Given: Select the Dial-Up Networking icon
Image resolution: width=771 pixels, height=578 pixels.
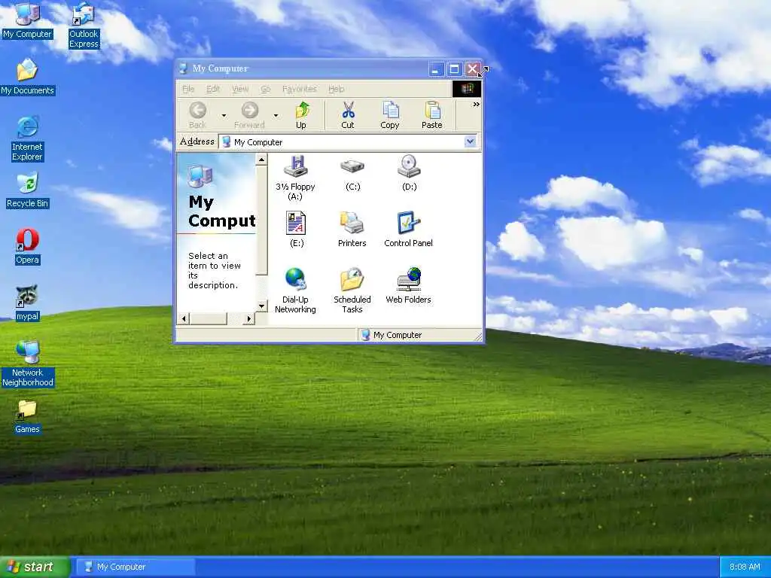Looking at the screenshot, I should coord(295,291).
